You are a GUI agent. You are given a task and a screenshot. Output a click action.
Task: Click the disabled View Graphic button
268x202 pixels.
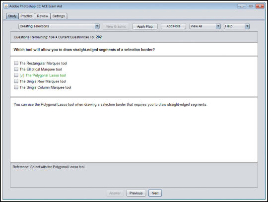(x=116, y=26)
